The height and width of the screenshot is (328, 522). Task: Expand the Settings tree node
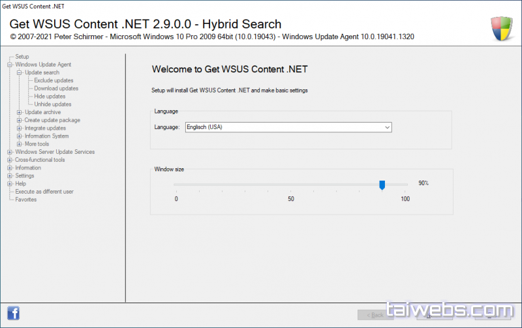tap(10, 175)
